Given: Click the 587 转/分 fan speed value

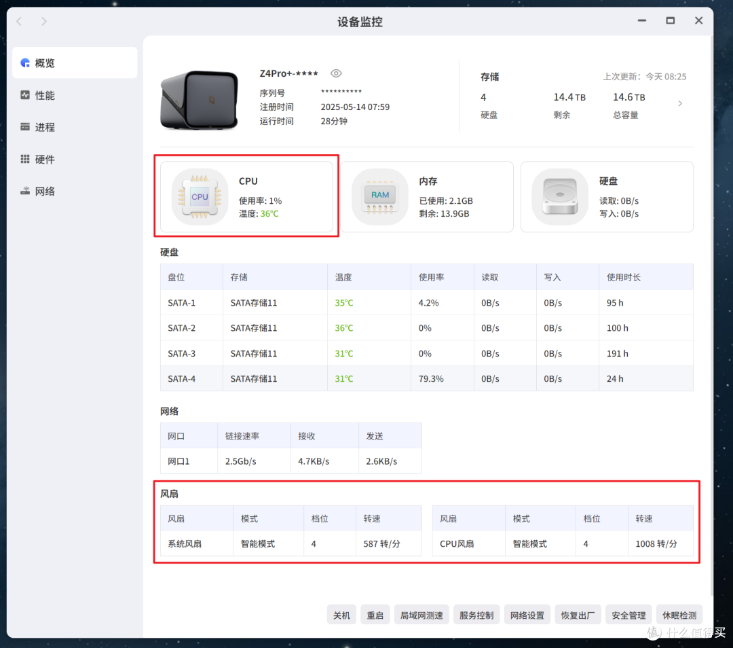Looking at the screenshot, I should [x=382, y=543].
